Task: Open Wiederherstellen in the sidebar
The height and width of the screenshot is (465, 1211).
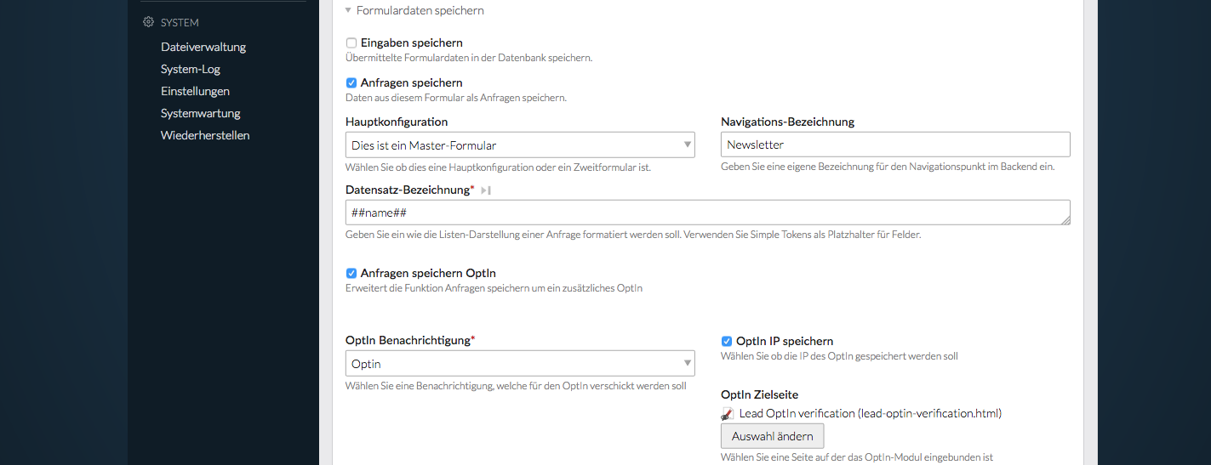Action: 205,135
